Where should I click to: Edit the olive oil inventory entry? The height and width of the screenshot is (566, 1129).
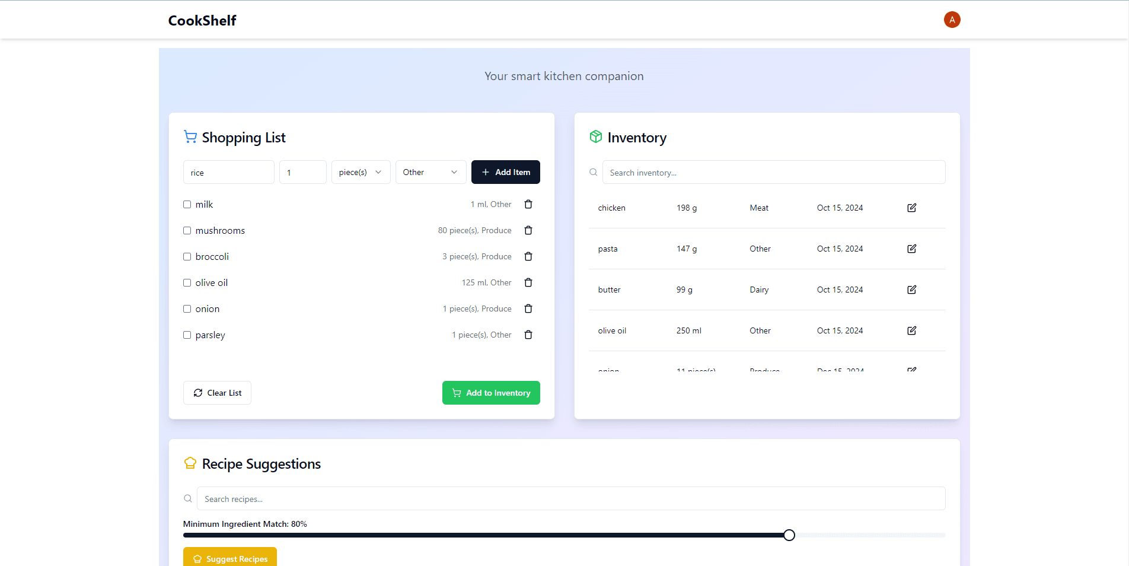pos(911,330)
